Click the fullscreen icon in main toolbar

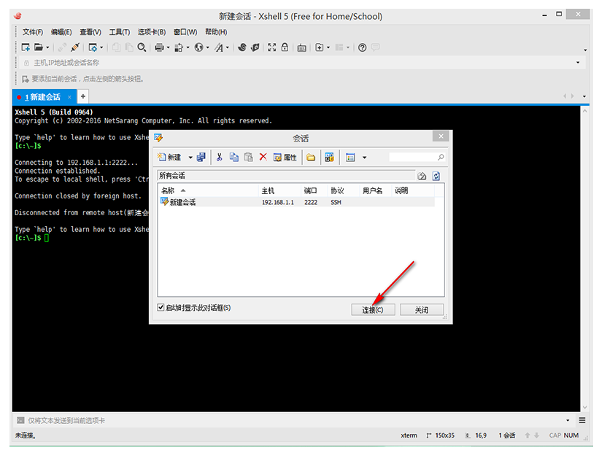tap(271, 47)
